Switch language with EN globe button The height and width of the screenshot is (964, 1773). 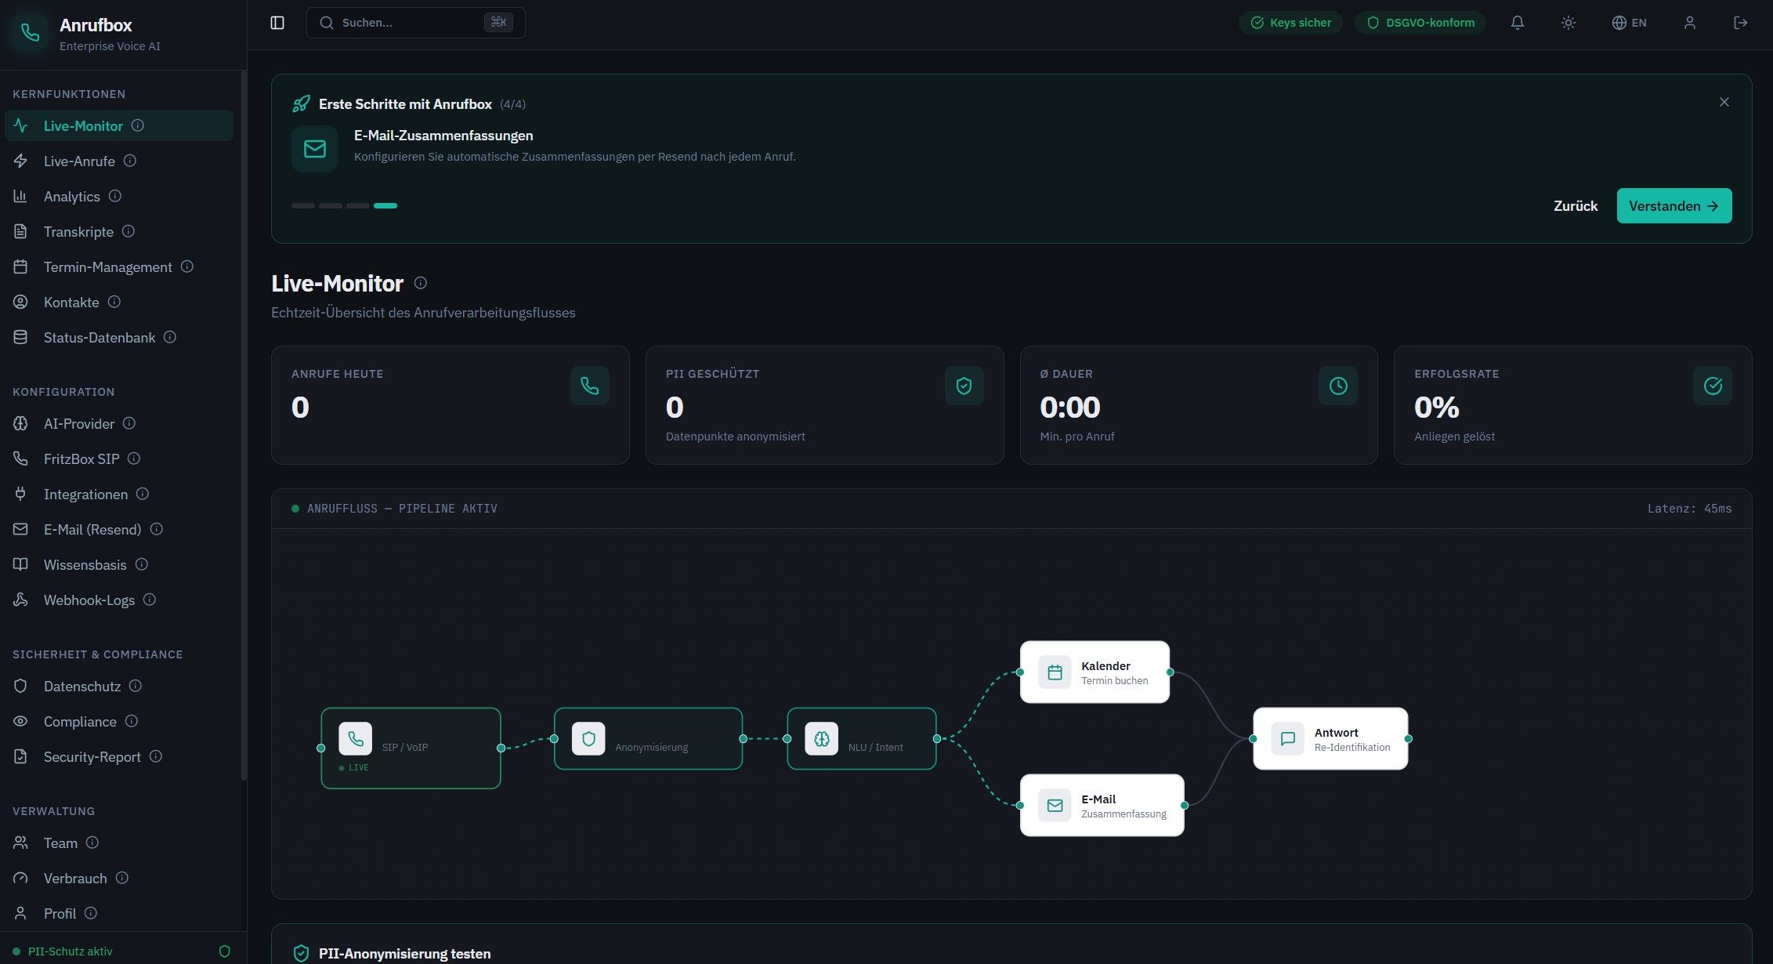pyautogui.click(x=1630, y=23)
